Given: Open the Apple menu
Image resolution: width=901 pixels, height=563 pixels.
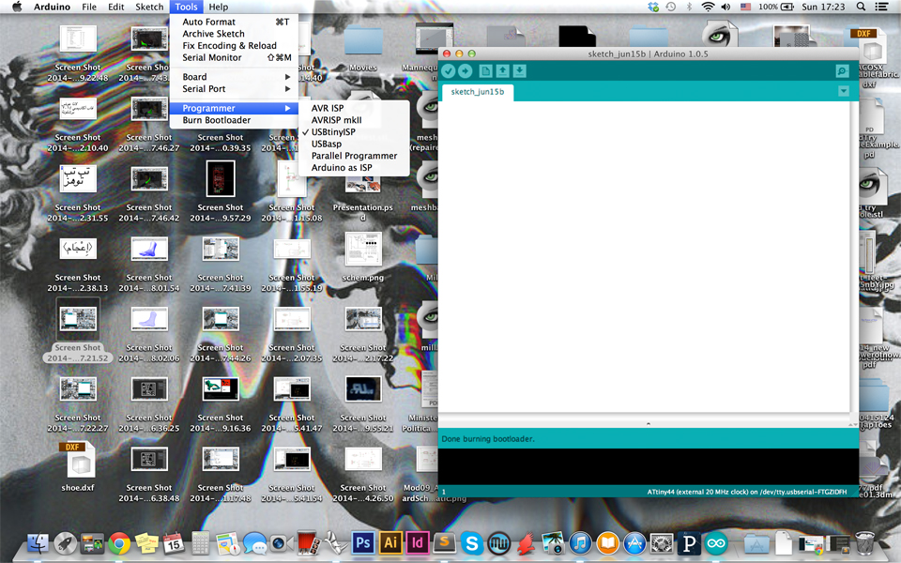Looking at the screenshot, I should (17, 7).
